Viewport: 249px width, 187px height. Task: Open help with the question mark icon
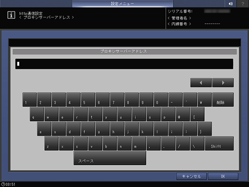[243, 3]
